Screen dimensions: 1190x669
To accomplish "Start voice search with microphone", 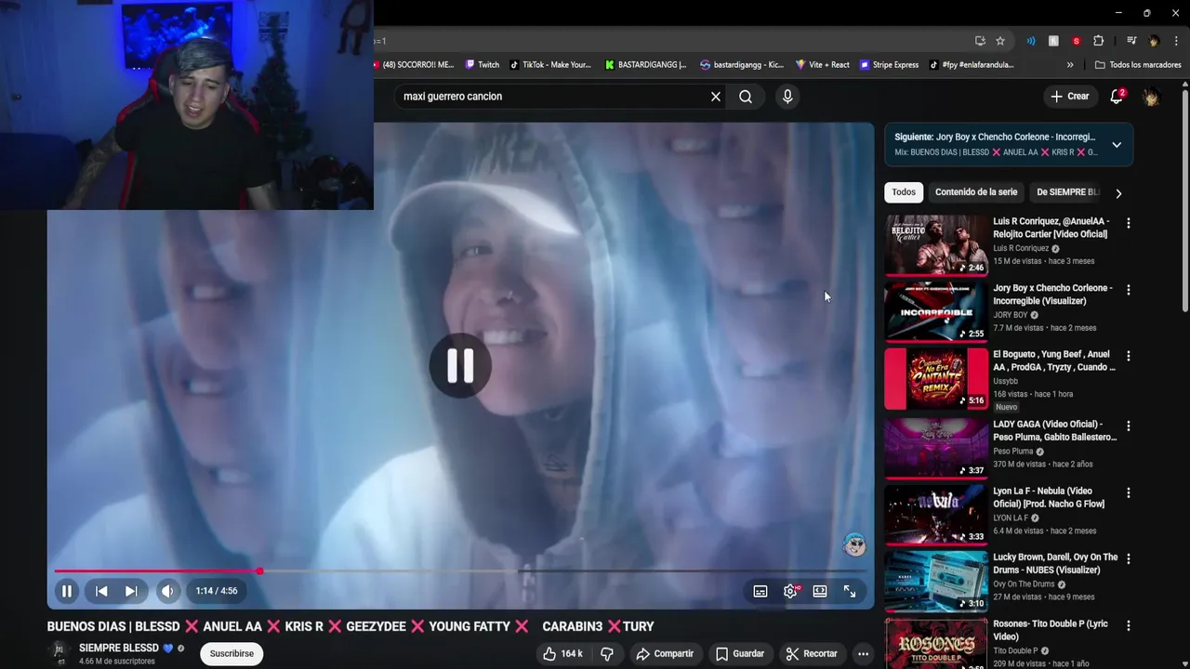I will click(787, 97).
